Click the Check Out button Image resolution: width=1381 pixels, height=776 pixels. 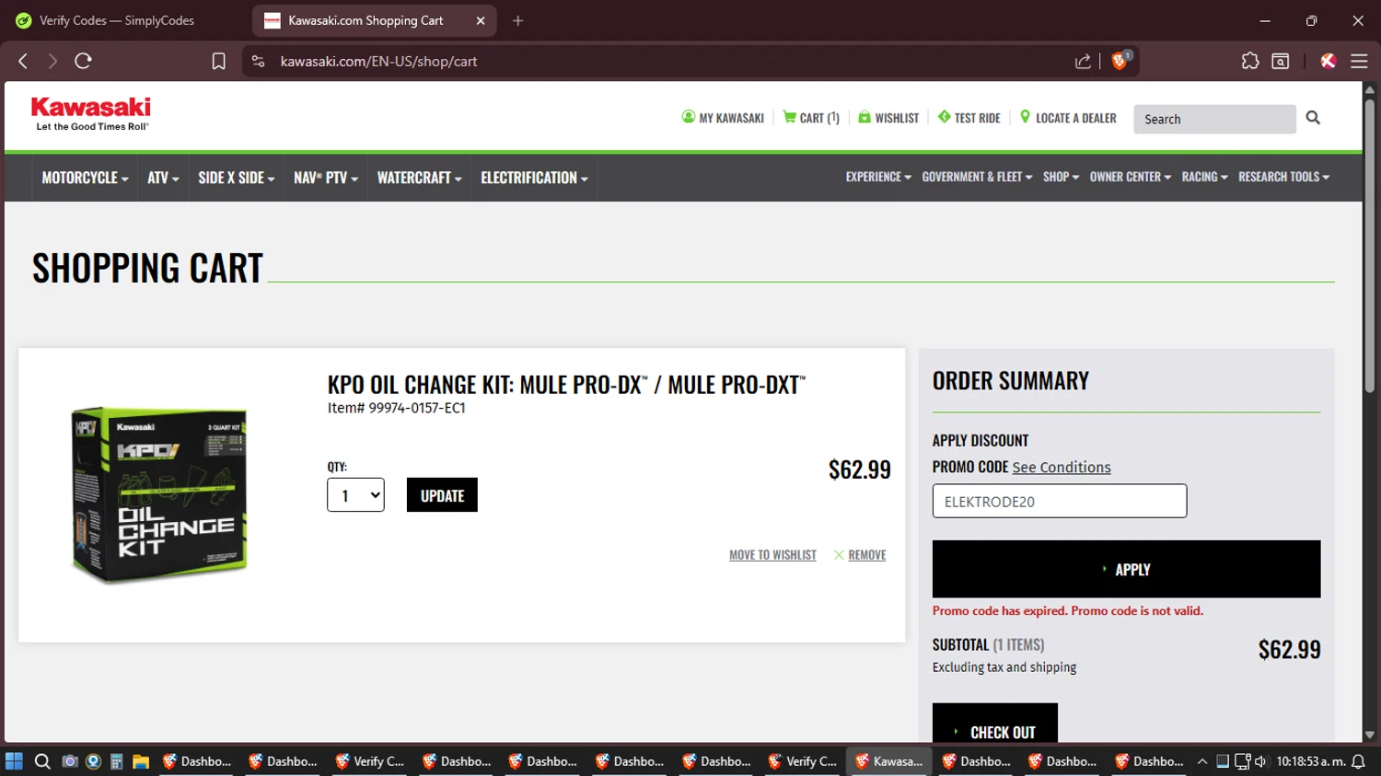[994, 724]
